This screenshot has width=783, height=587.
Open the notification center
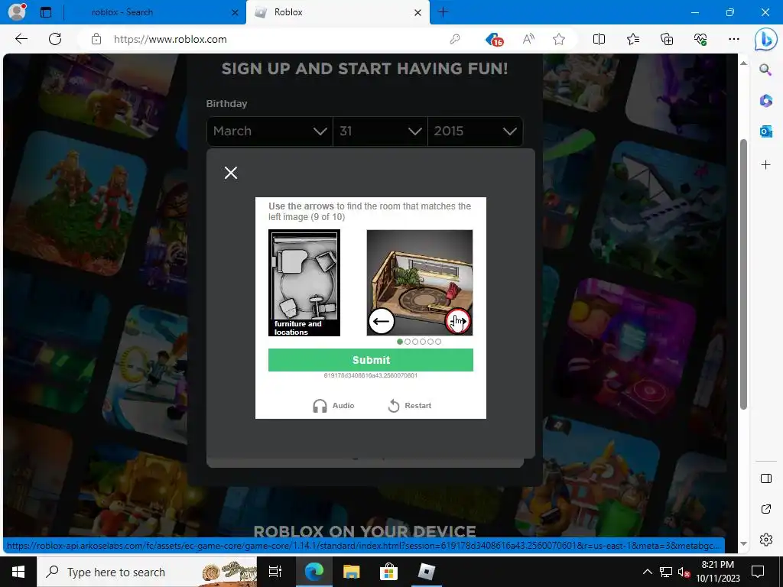tap(758, 572)
